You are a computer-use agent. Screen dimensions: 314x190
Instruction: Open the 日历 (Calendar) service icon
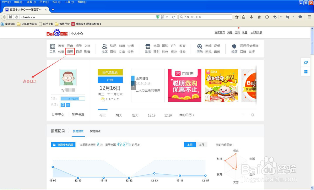coord(70,52)
